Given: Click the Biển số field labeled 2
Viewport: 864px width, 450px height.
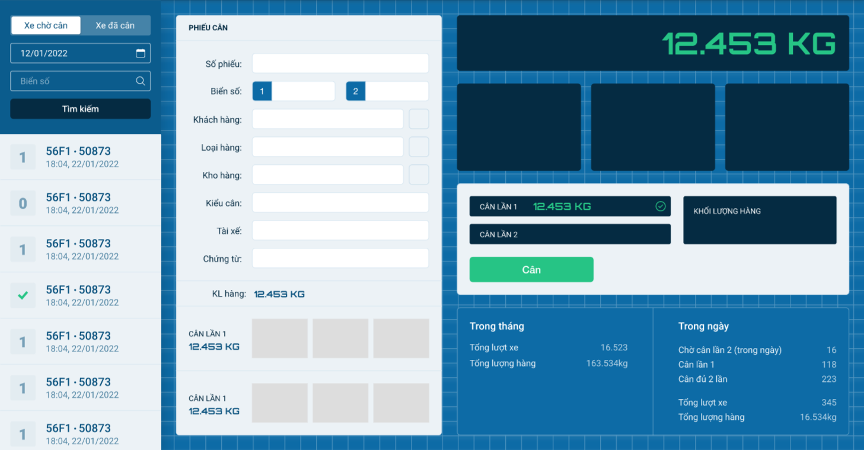Looking at the screenshot, I should click(387, 91).
